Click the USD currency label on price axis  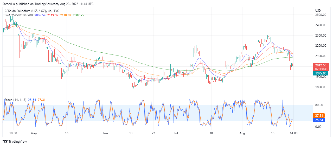coord(318,11)
